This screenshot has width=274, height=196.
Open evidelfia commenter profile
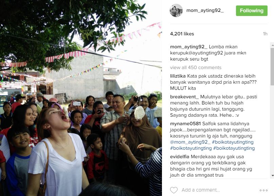click(180, 157)
